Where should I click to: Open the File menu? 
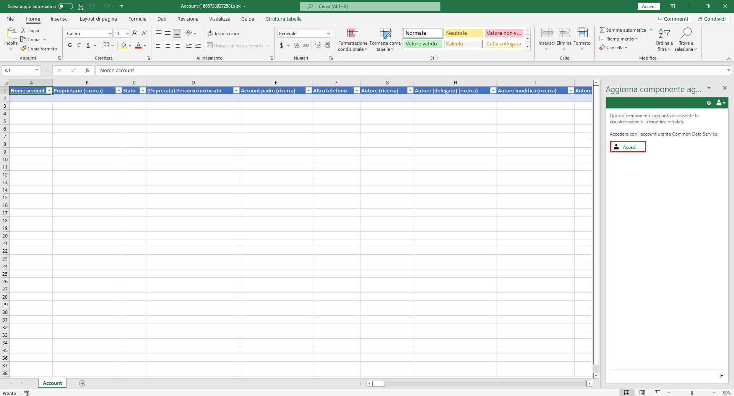coord(10,19)
